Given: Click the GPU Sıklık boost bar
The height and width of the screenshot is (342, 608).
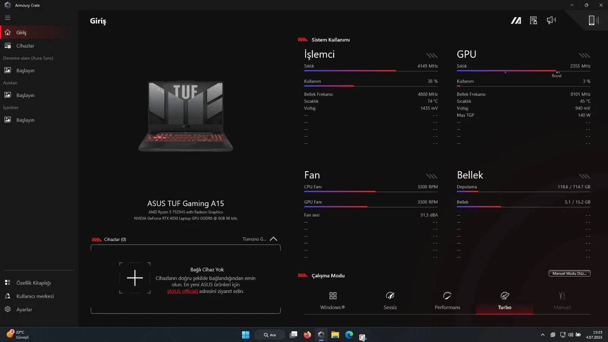Looking at the screenshot, I should pos(524,71).
